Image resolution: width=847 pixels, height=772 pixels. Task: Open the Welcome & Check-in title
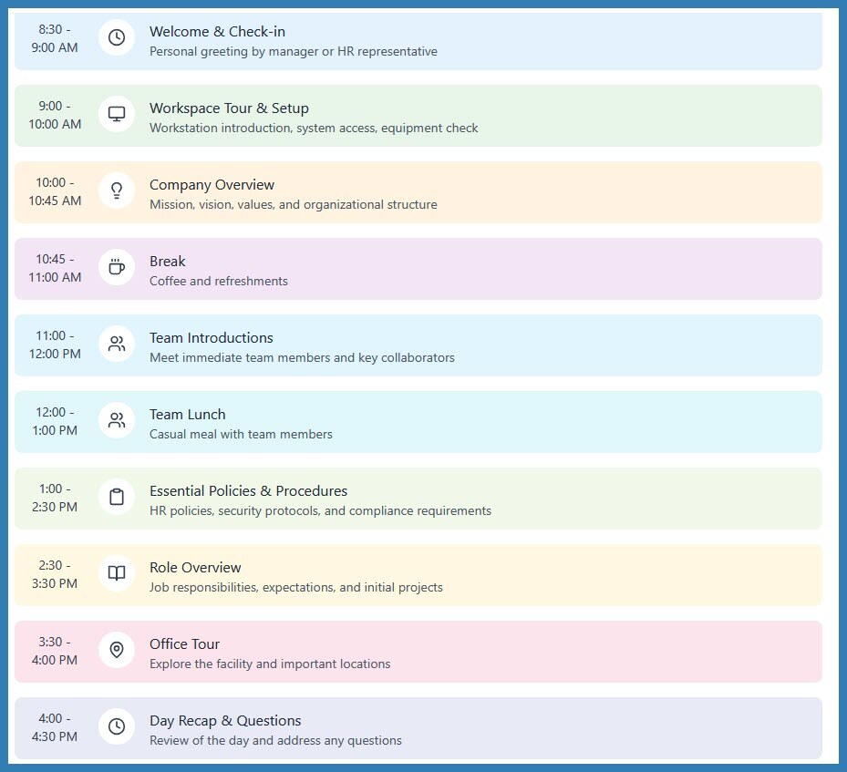[x=217, y=32]
